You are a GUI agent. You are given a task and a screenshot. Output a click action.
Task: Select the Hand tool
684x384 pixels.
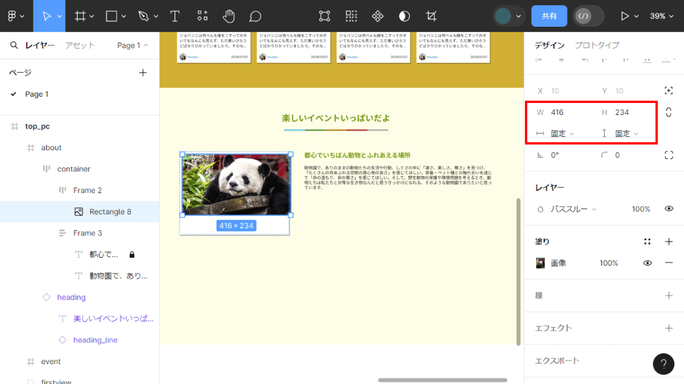click(229, 16)
